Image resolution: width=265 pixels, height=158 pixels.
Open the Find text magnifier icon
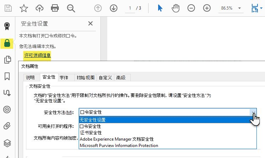click(71, 8)
